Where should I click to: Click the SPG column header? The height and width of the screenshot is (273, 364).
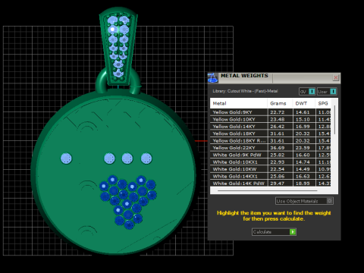323,103
